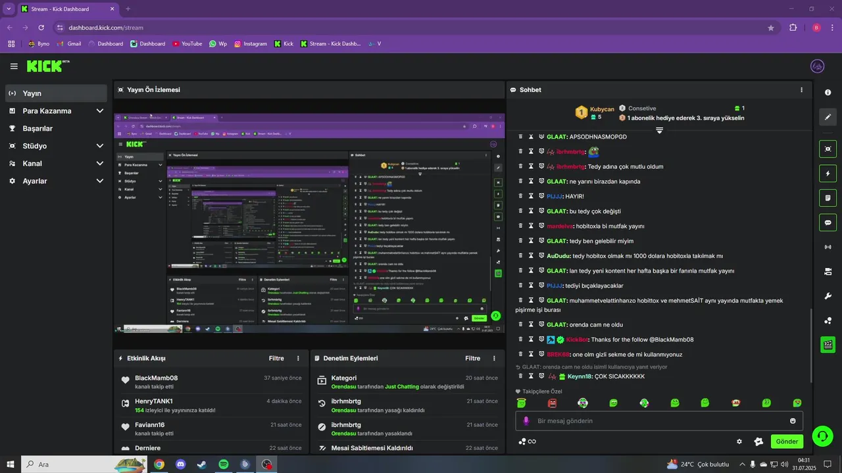This screenshot has width=842, height=473.
Task: Open Discord from the Windows taskbar
Action: click(x=181, y=464)
